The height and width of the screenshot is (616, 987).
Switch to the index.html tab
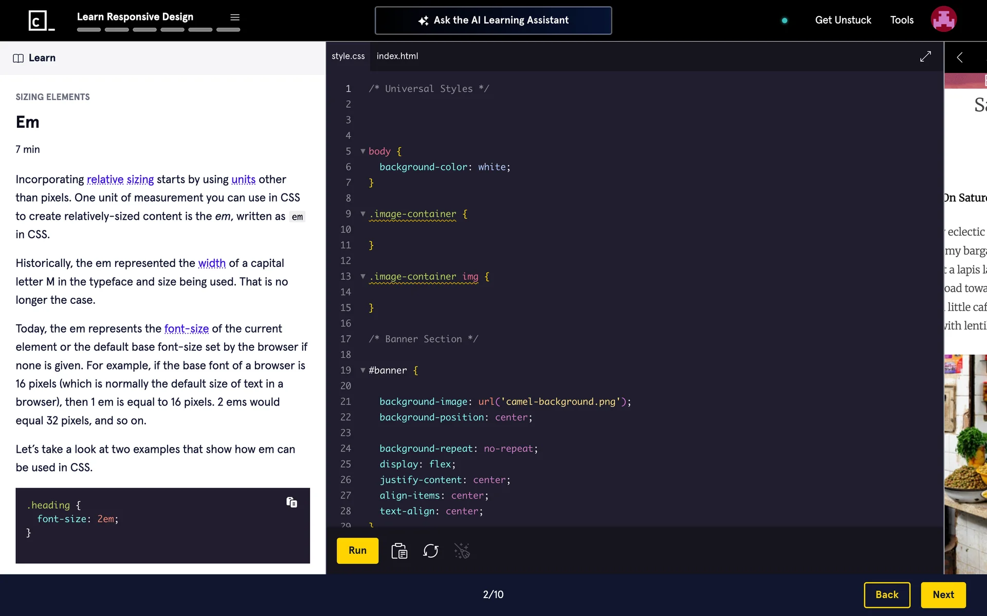397,56
